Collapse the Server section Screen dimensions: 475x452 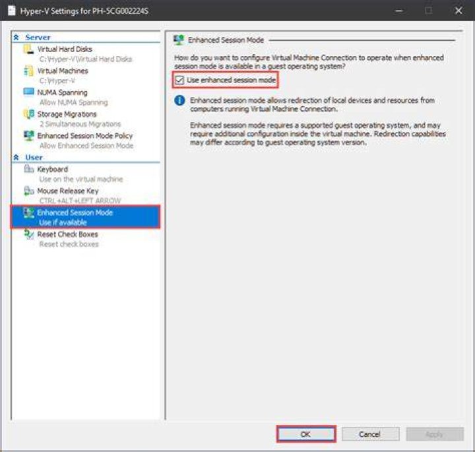click(x=16, y=37)
